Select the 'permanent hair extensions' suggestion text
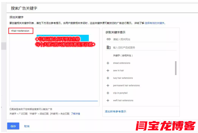 coord(126,85)
